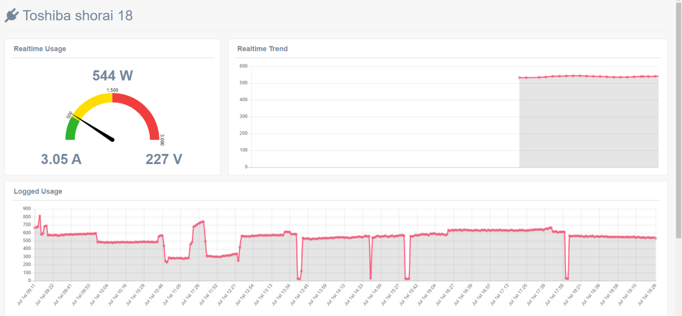Click the Jul 1st 15:42 axis label
Screen dimensions: 682x316
click(x=409, y=294)
